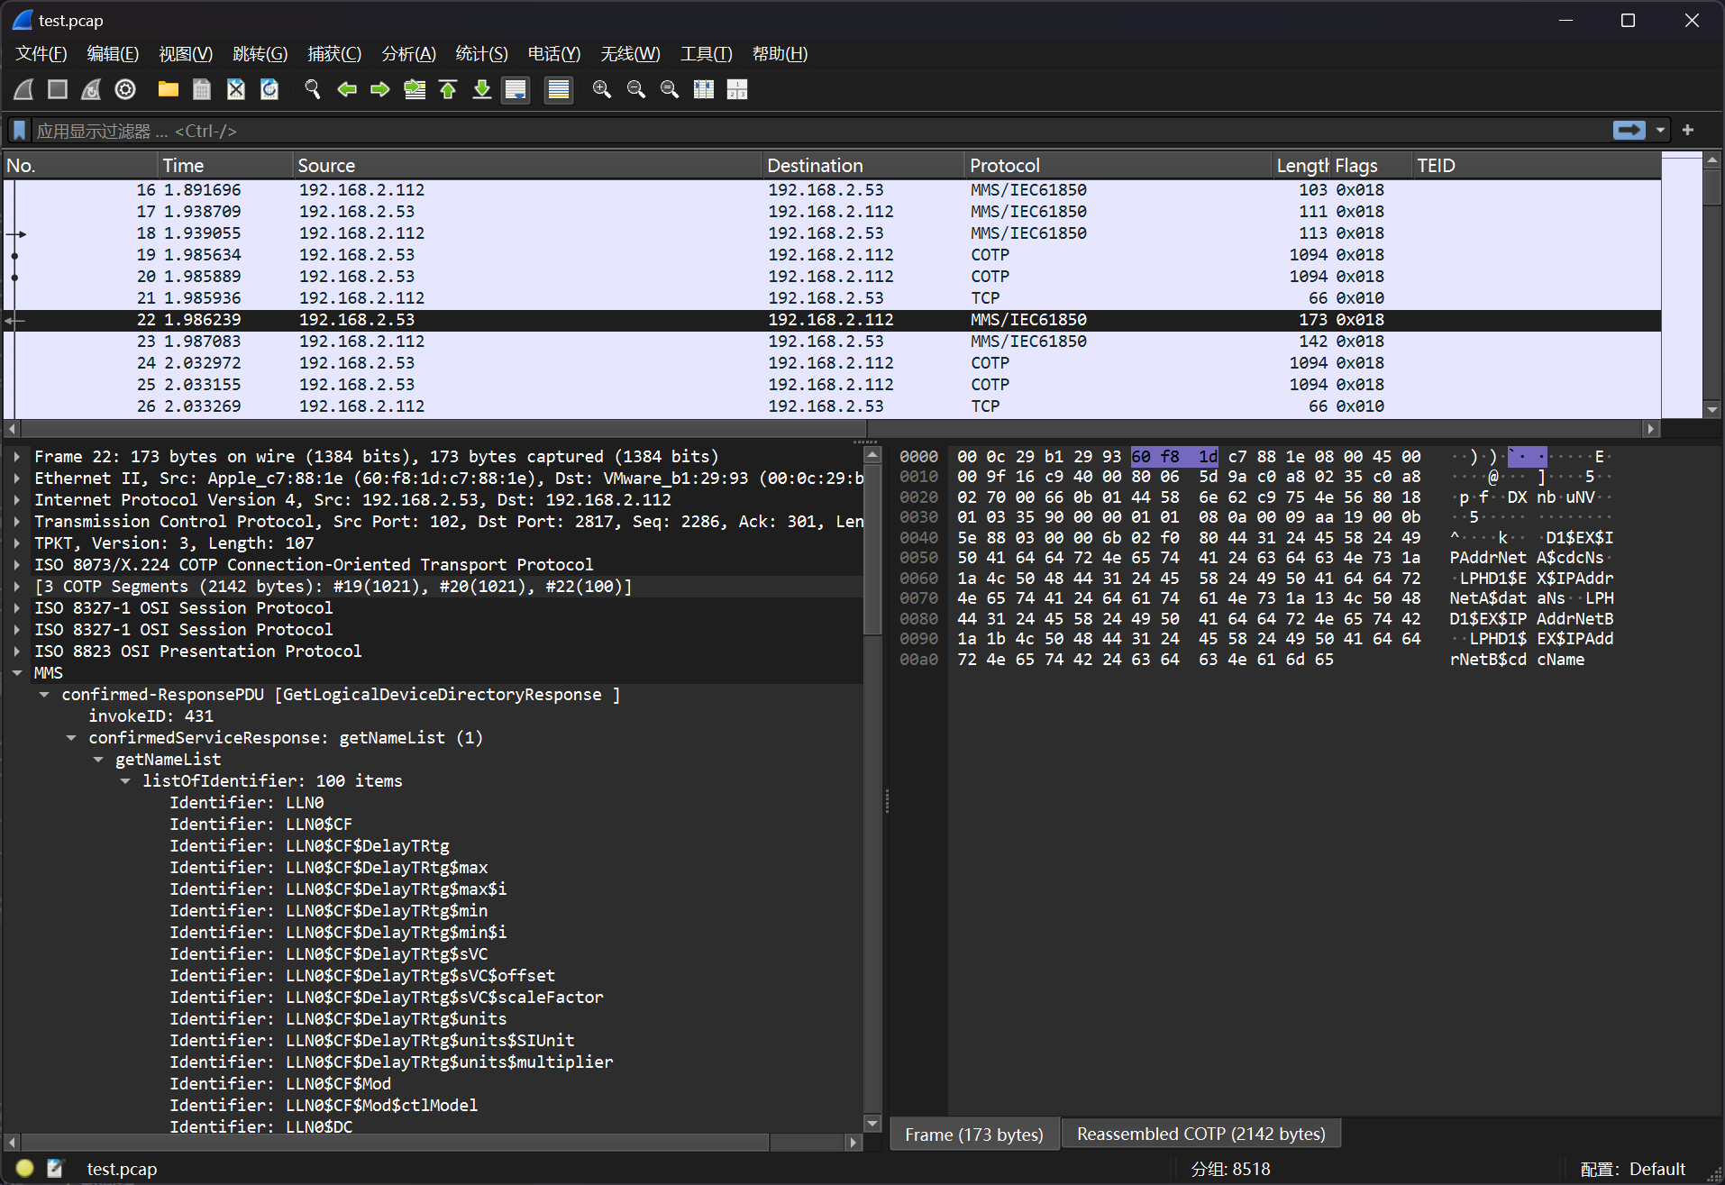Close this capture file

(x=235, y=89)
